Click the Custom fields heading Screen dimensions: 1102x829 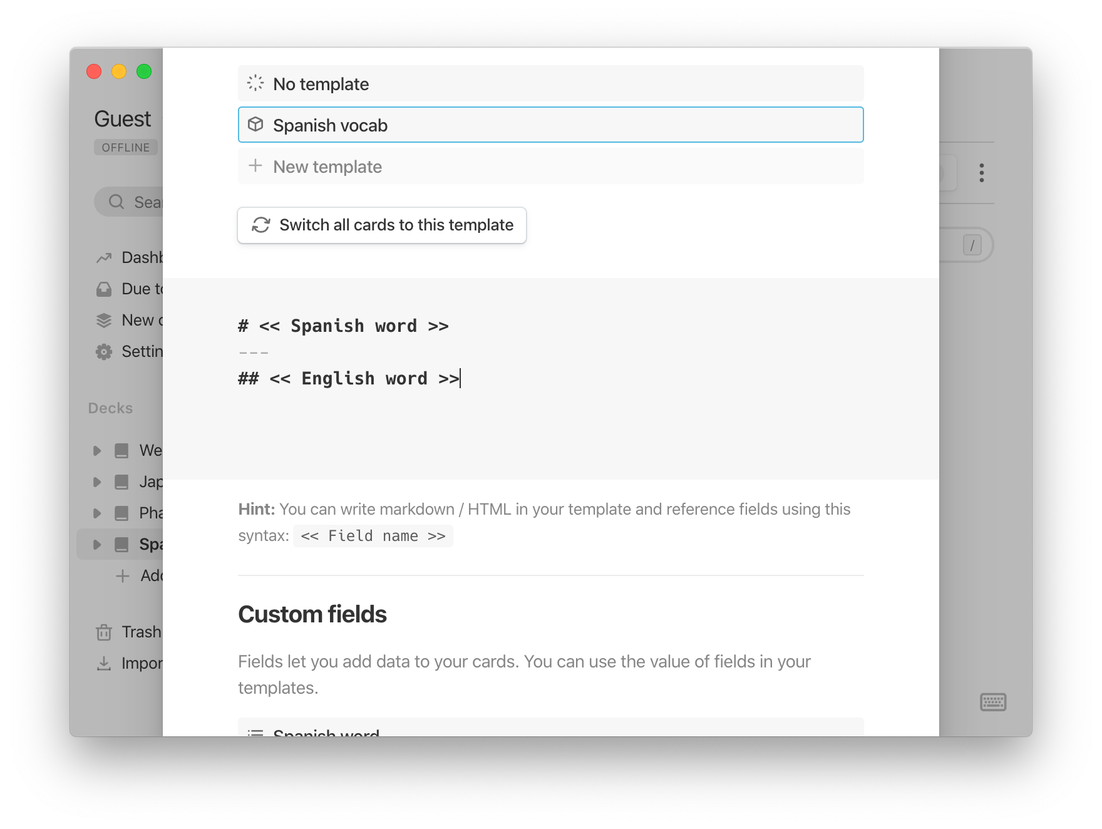[x=312, y=614]
